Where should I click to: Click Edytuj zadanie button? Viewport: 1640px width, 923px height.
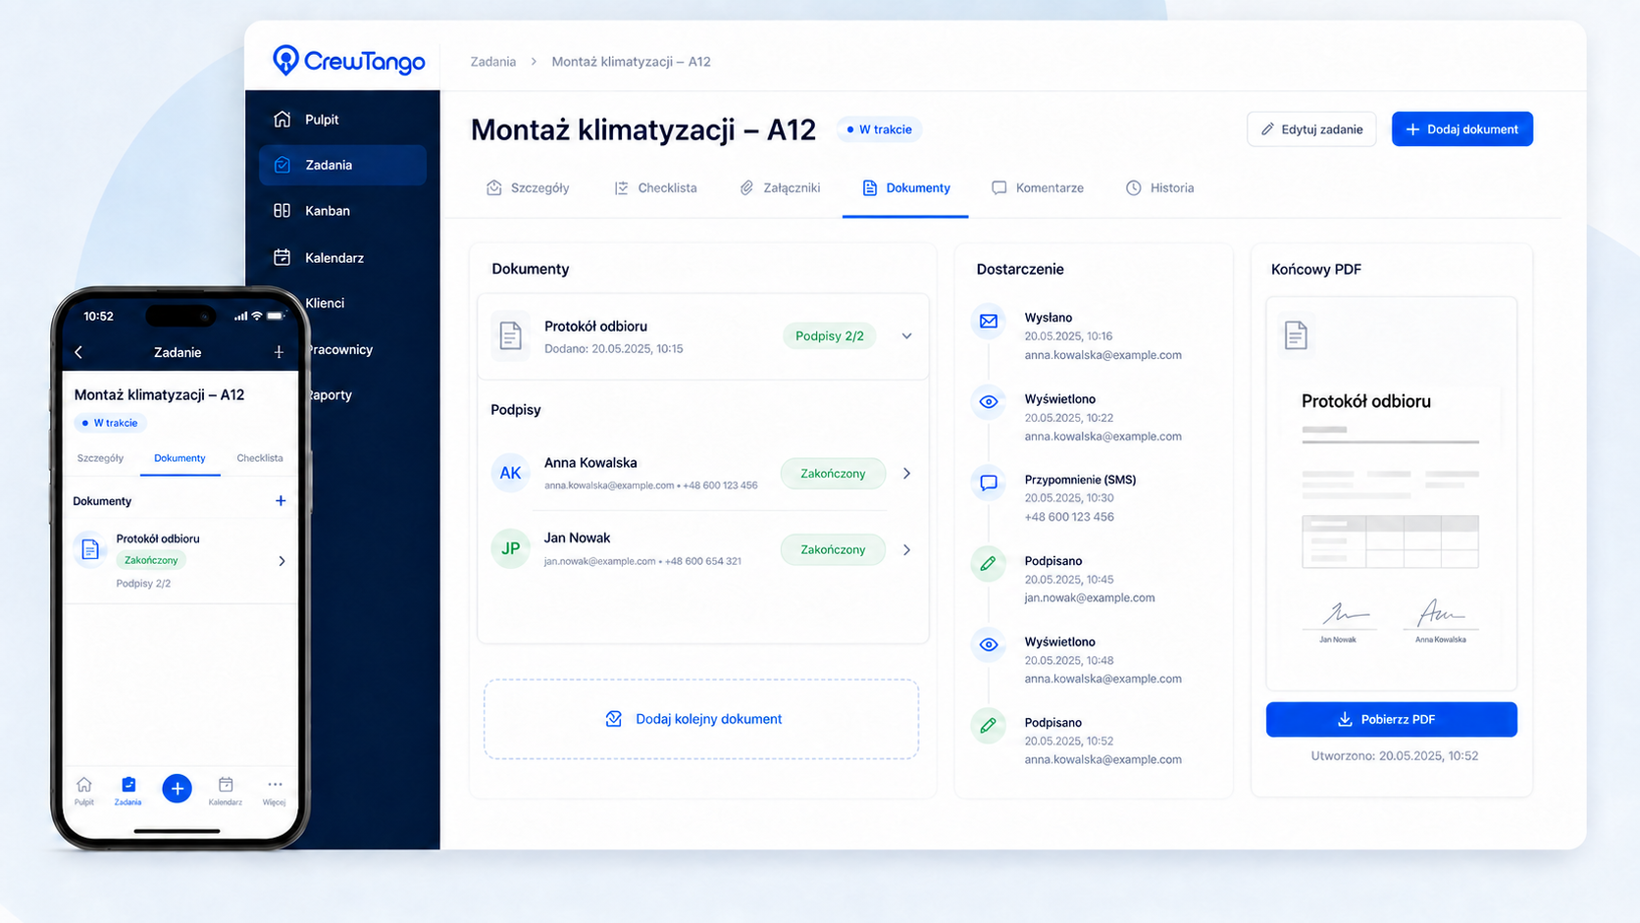tap(1311, 129)
